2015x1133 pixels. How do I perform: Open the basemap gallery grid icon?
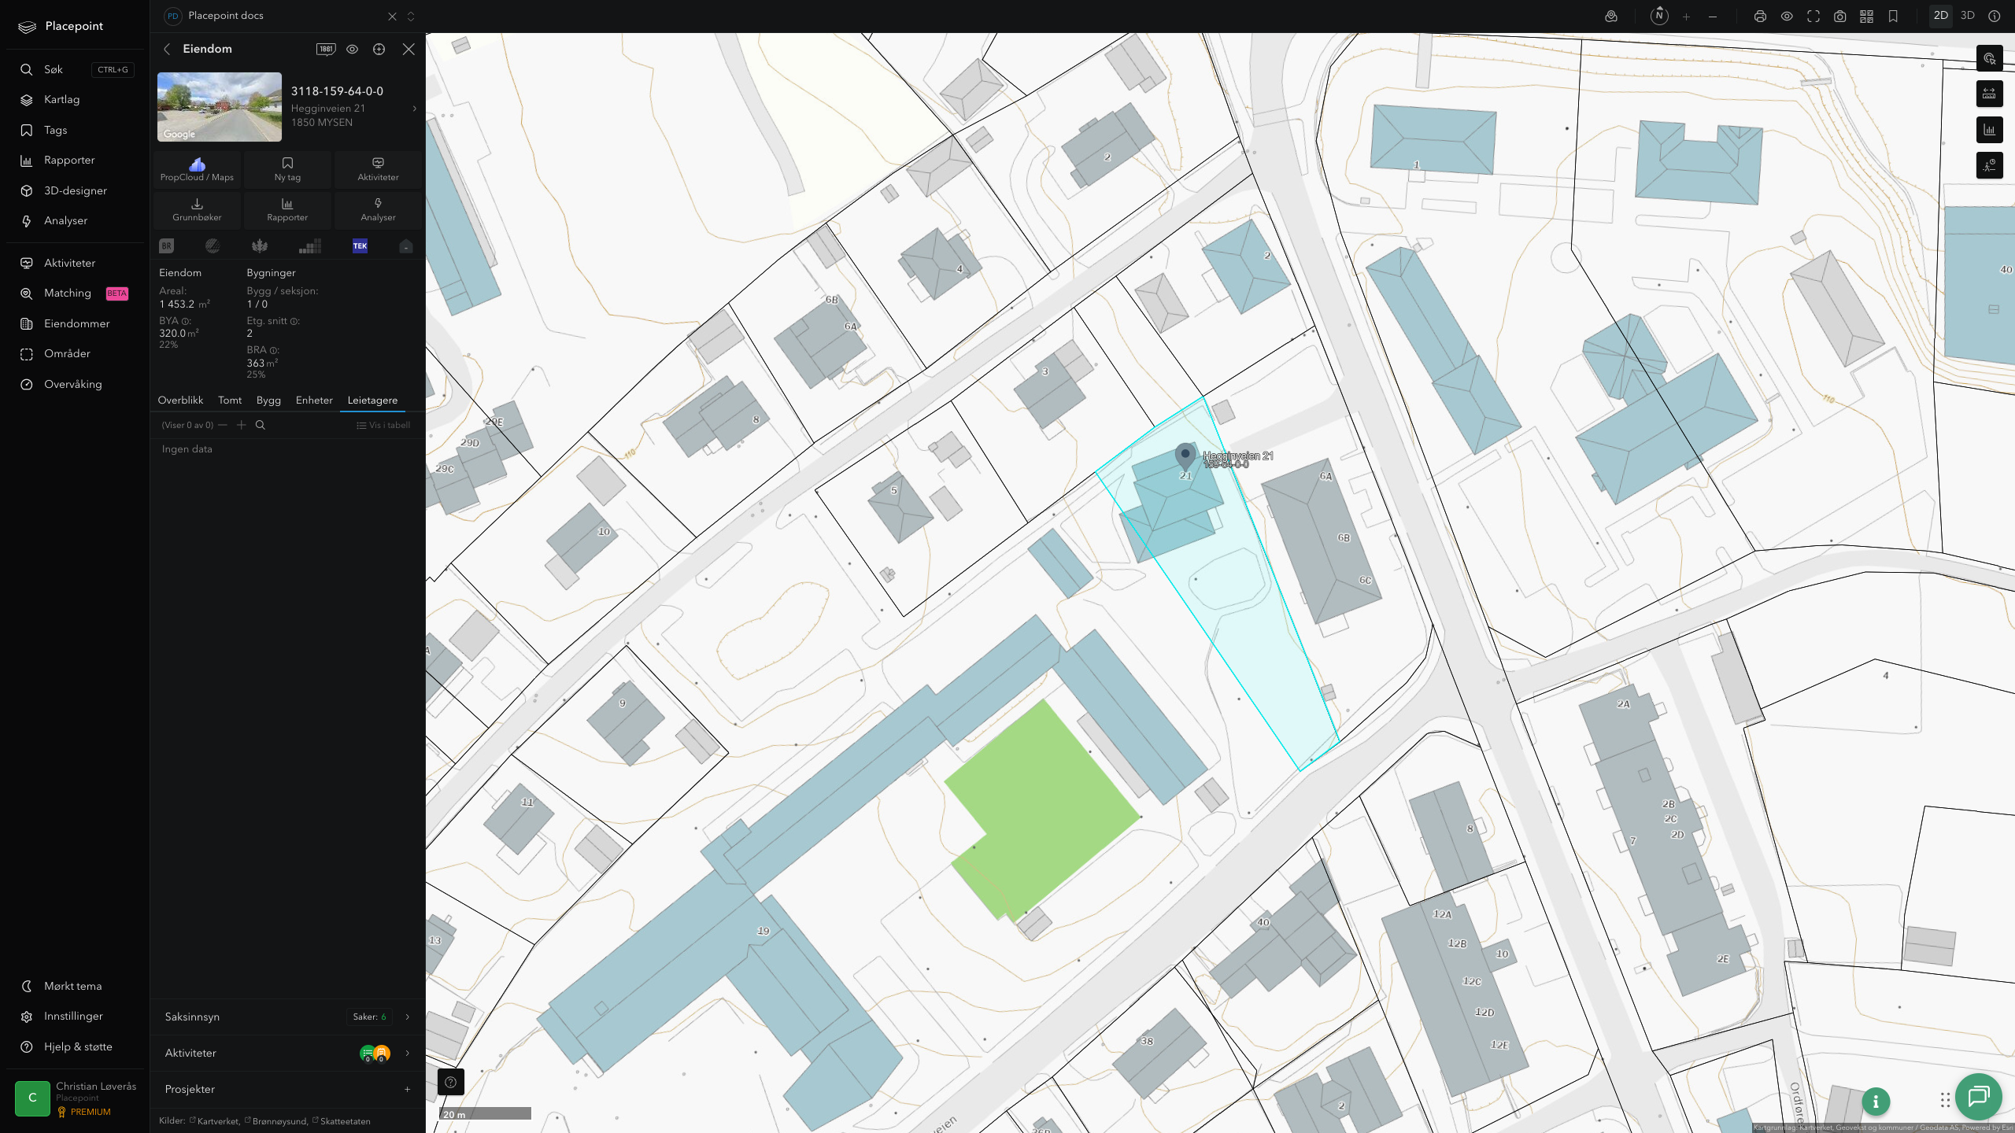[x=1866, y=16]
